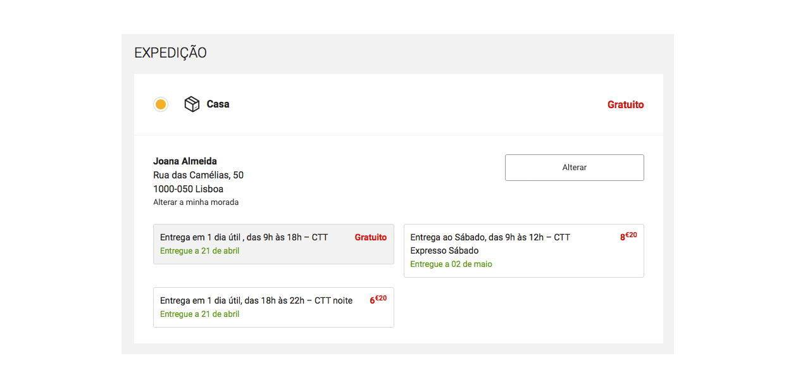The width and height of the screenshot is (798, 377).
Task: Choose the 9h às 18h CTT delivery option
Action: click(273, 244)
